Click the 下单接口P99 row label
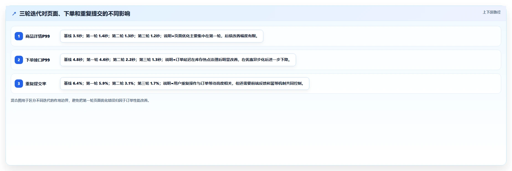This screenshot has height=171, width=512. pos(38,60)
